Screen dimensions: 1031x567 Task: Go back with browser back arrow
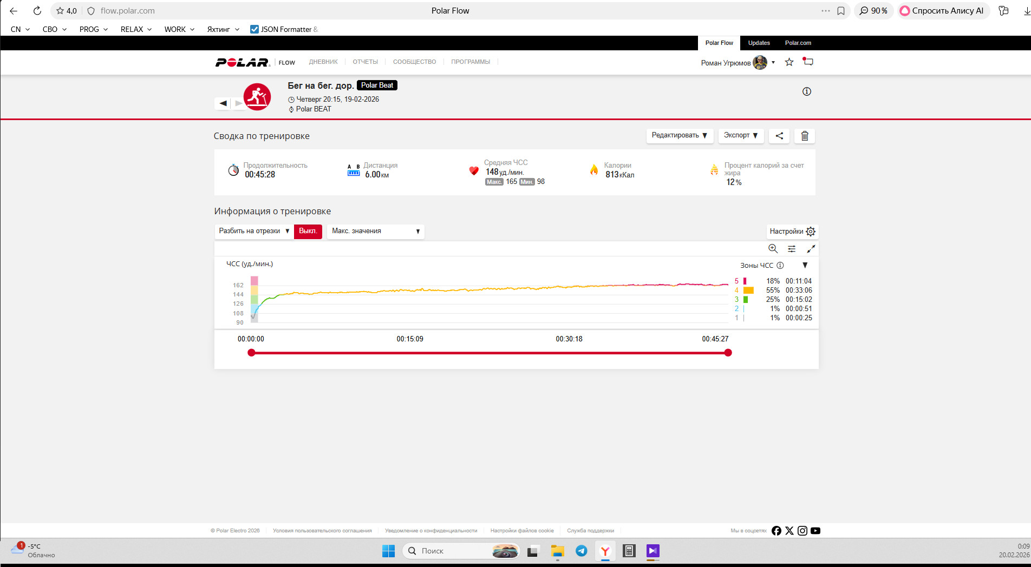click(14, 11)
